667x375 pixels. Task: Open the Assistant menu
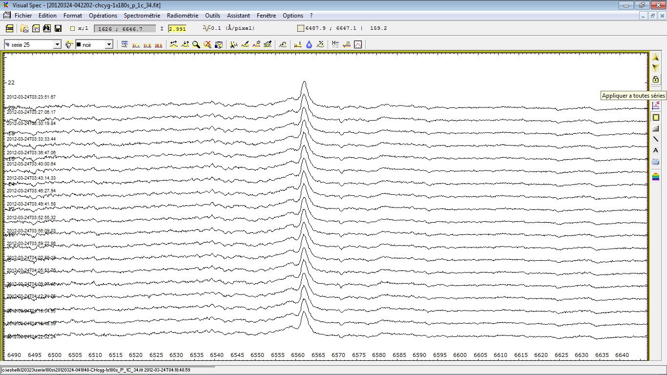tap(239, 16)
